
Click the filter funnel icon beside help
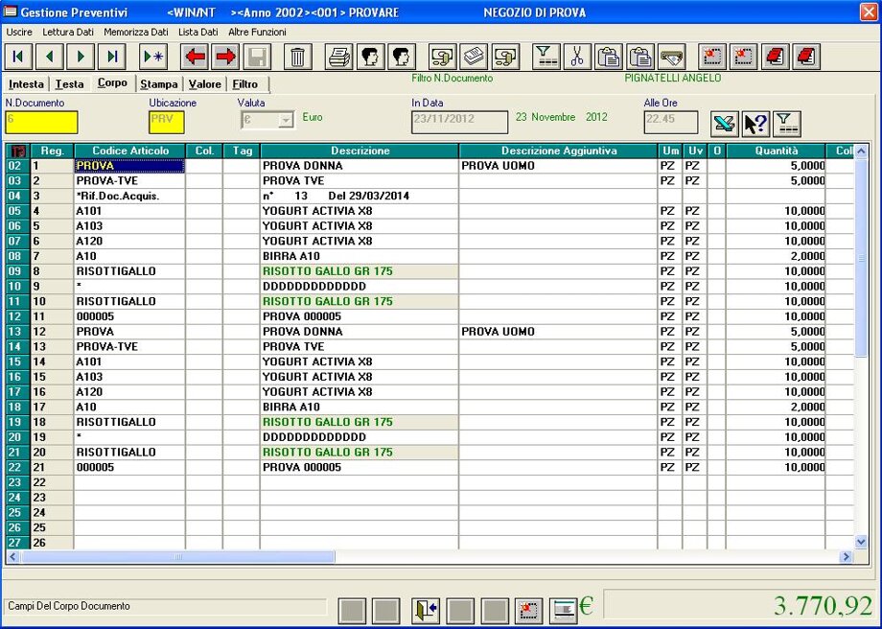pyautogui.click(x=786, y=124)
